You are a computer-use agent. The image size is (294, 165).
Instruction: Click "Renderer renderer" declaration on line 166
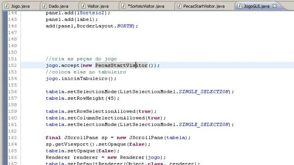[72, 157]
